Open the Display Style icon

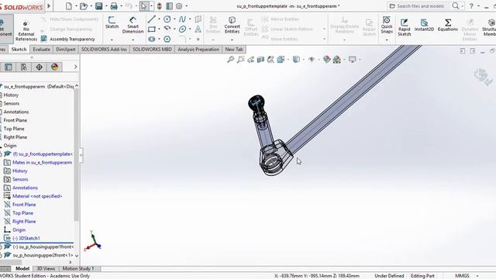point(296,59)
